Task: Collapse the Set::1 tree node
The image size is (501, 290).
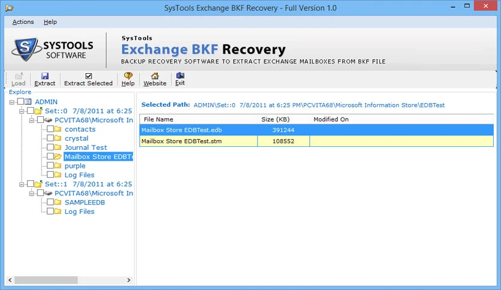Action: click(x=22, y=185)
